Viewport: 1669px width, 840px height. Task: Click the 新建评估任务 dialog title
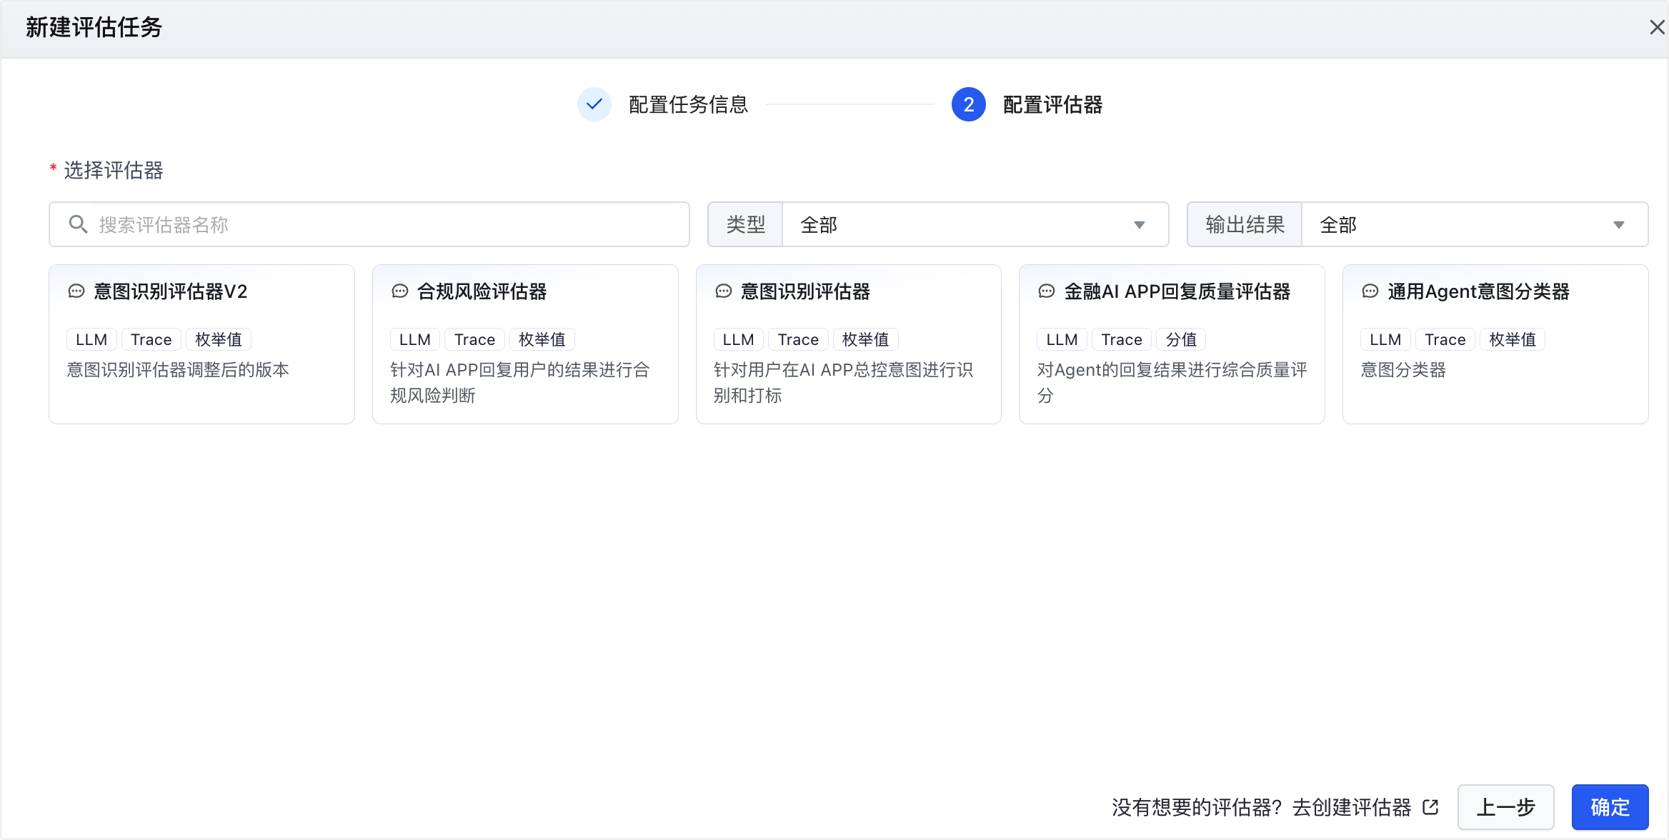coord(94,27)
